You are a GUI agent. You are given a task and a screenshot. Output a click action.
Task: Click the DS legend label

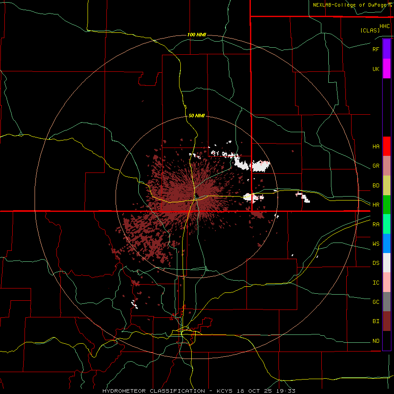376,263
